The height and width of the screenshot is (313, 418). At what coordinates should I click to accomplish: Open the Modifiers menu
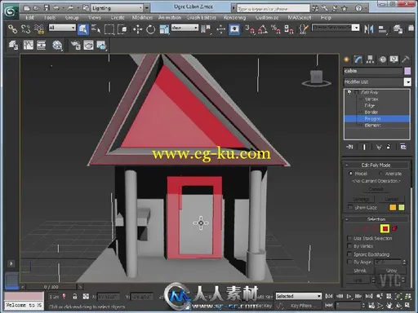(x=142, y=18)
